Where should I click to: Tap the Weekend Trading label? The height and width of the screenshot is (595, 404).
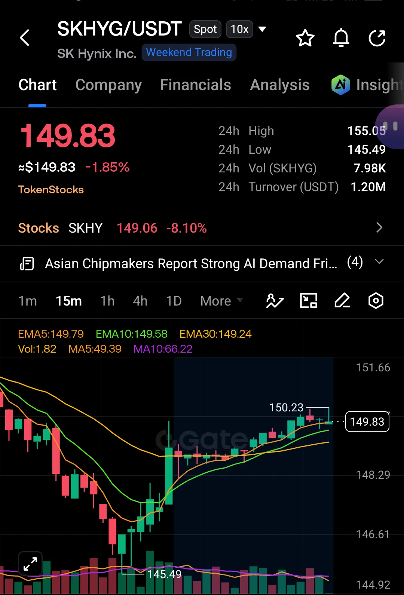189,52
